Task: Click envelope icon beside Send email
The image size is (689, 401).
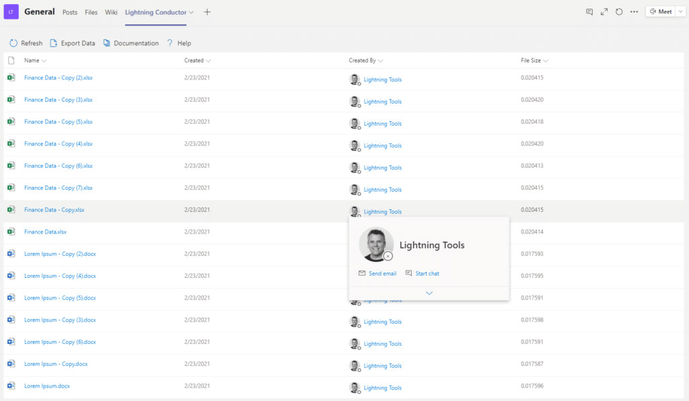Action: pyautogui.click(x=361, y=273)
